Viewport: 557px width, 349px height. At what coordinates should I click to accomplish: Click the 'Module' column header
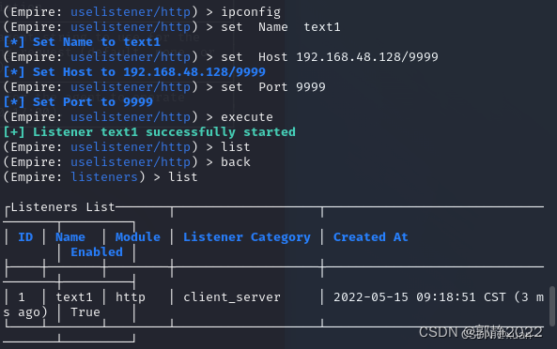[138, 237]
